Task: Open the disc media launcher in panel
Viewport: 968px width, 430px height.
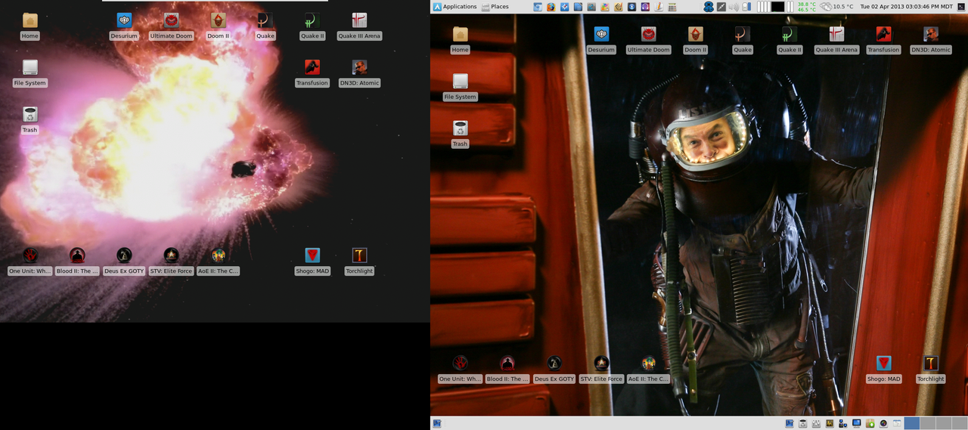Action: 631,7
